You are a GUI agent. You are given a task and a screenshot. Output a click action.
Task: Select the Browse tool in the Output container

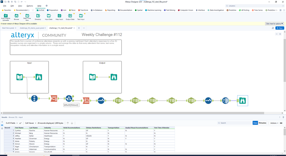[x=114, y=77]
